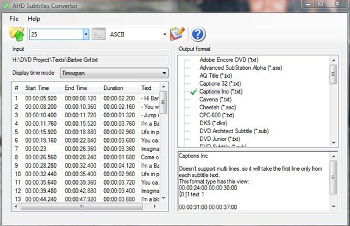Open the Help menu

[x=34, y=19]
